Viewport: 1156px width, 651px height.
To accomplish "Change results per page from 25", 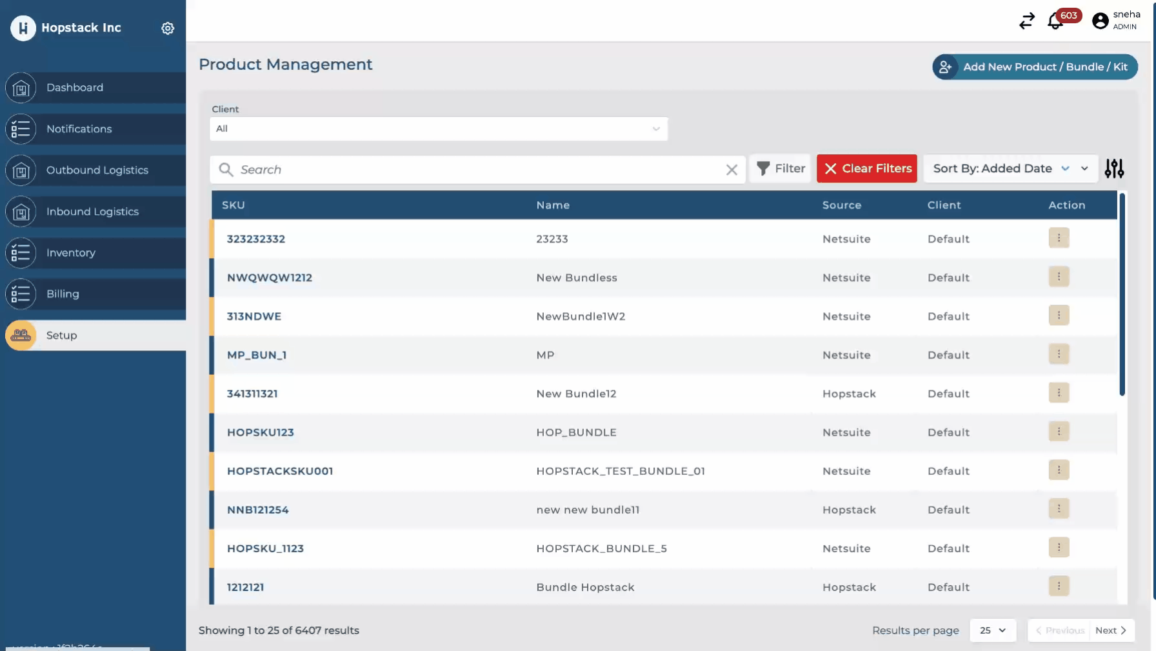I will coord(993,630).
